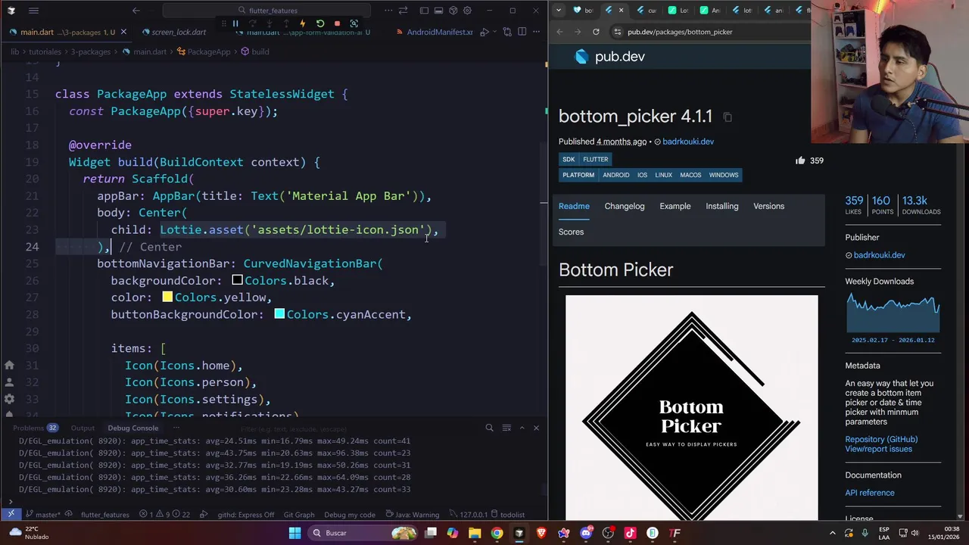Screen dimensions: 969x545
Task: Open the manage gear icon in the activity bar
Action: pyautogui.click(x=9, y=399)
